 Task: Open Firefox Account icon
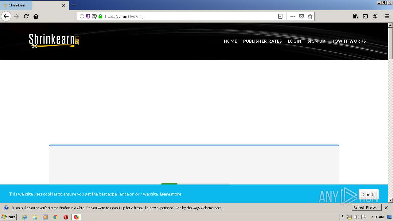click(x=375, y=16)
